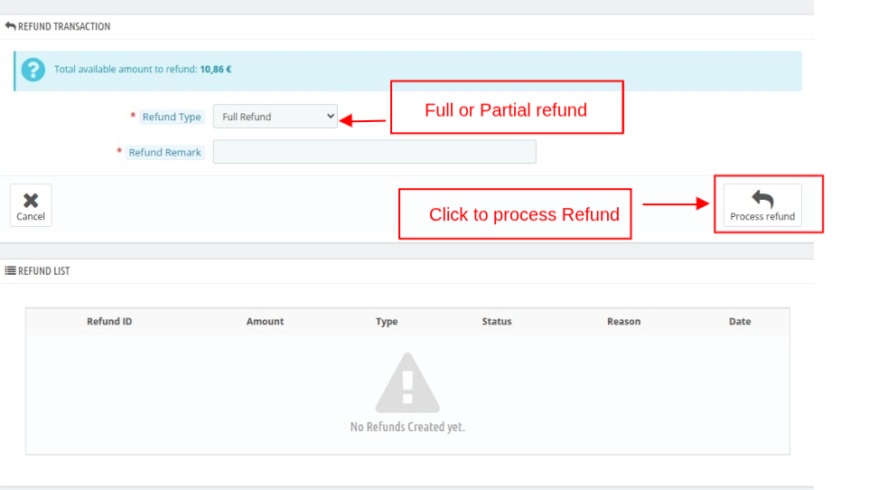Click the 'No Refunds Created yet.' message
Screen dimensions: 878x490
point(407,427)
